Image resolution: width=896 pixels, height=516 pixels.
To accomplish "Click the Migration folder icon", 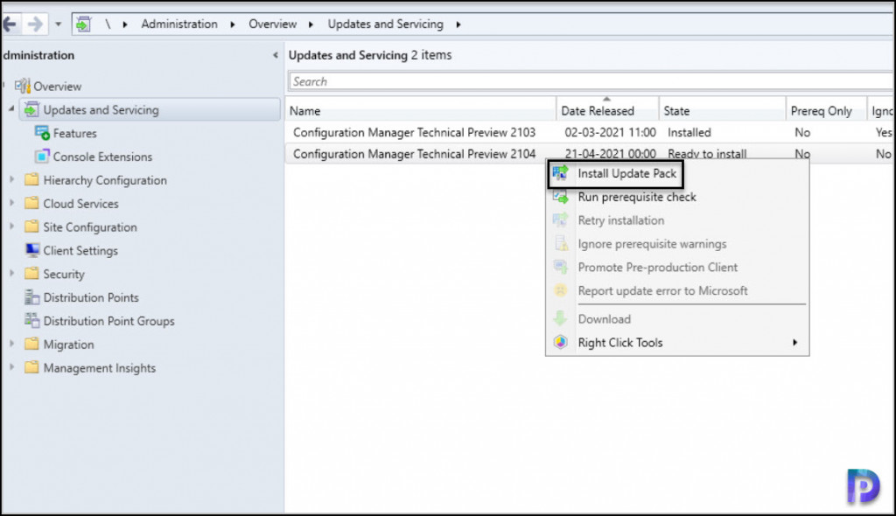I will pyautogui.click(x=32, y=344).
